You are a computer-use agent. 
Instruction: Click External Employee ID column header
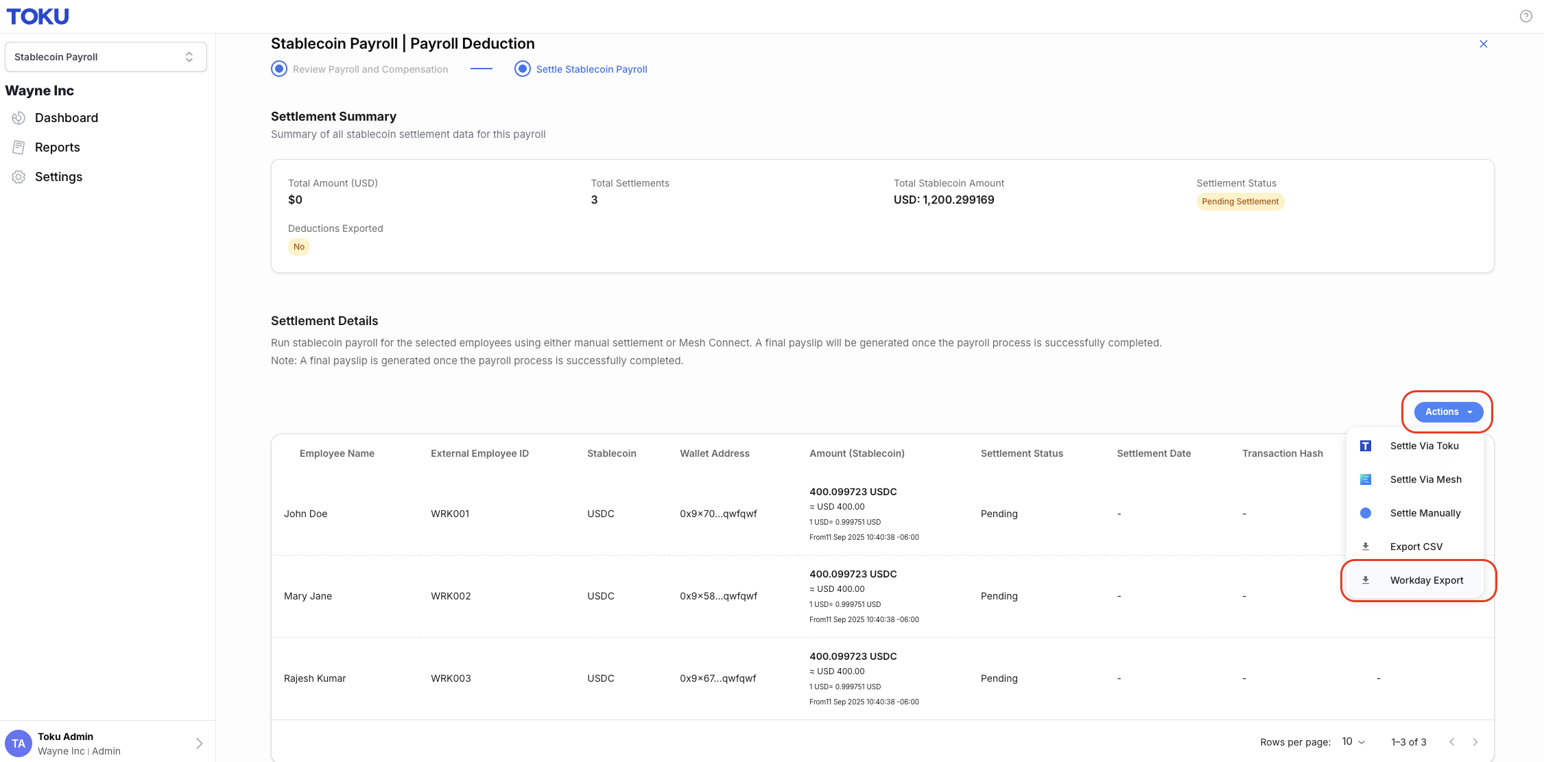[480, 453]
